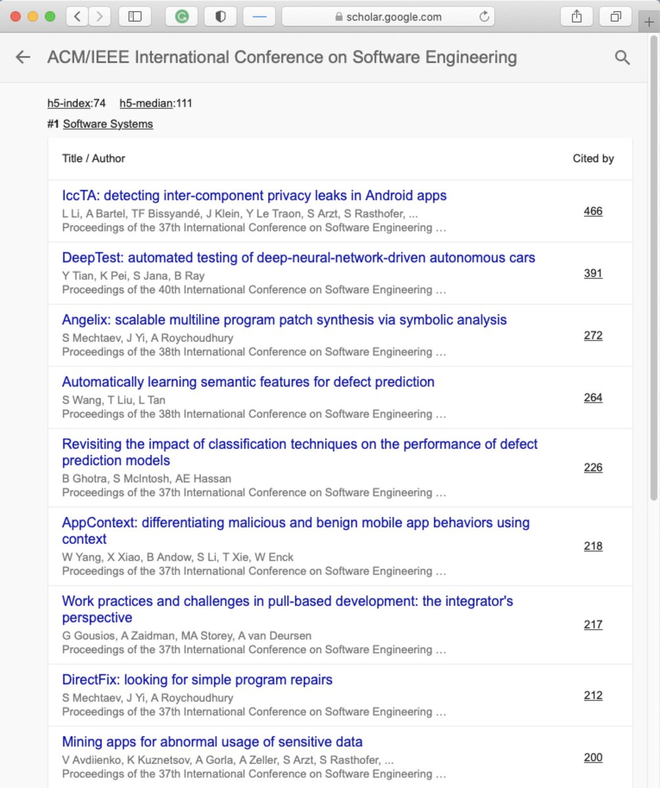Open Work practices in pull-based development paper

pos(288,609)
